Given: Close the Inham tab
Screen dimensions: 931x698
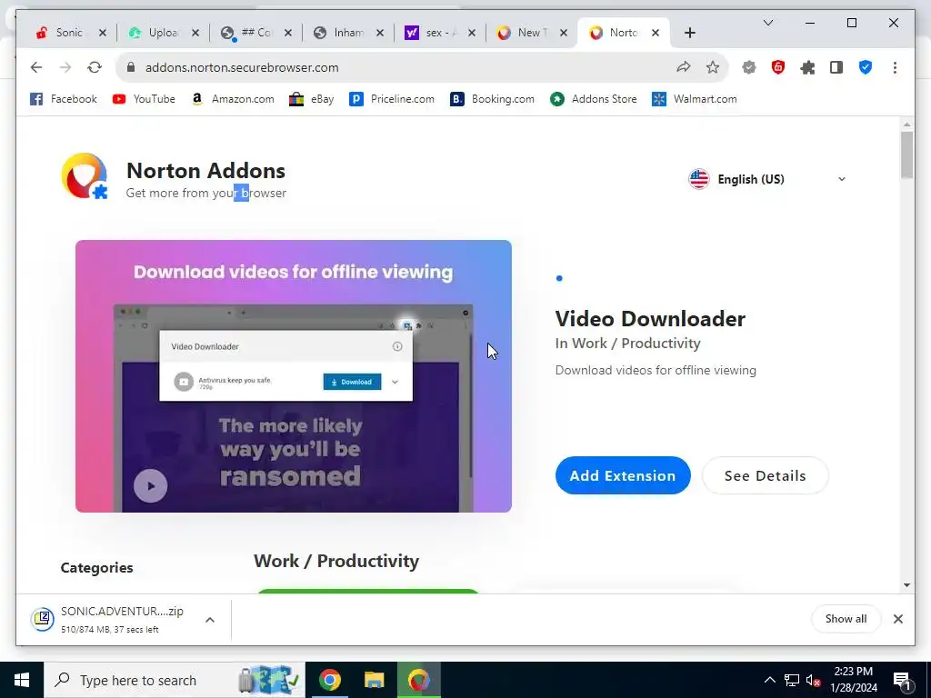Looking at the screenshot, I should coord(380,34).
